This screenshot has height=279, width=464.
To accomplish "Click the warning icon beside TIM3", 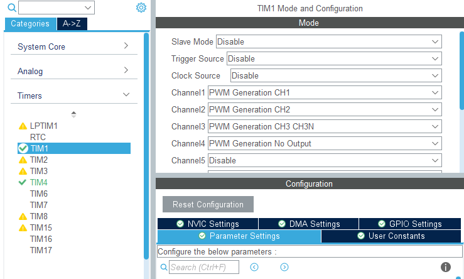I will click(23, 171).
